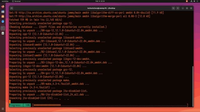Open the Help dock icon
This screenshot has width=200, height=112.
(x=3, y=21)
